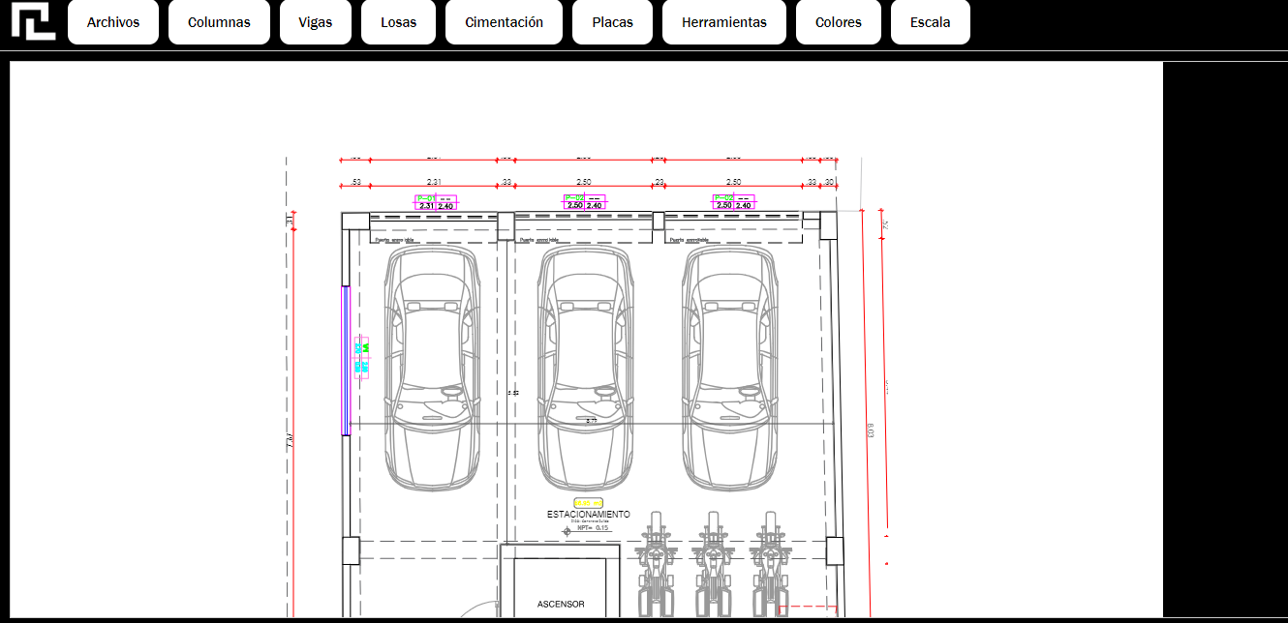Screen dimensions: 1288x623
Task: Open the Archivos menu
Action: point(113,22)
